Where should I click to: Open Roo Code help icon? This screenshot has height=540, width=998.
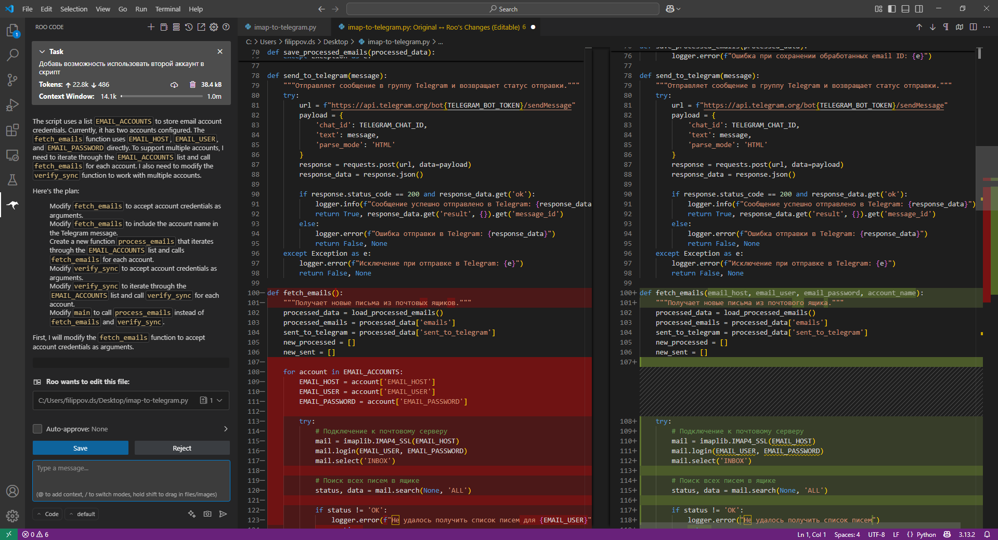[226, 27]
